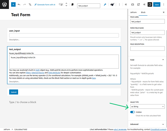This screenshot has width=167, height=131.
Task: Edit the test_output name field in toolbar
Action: (89, 6)
